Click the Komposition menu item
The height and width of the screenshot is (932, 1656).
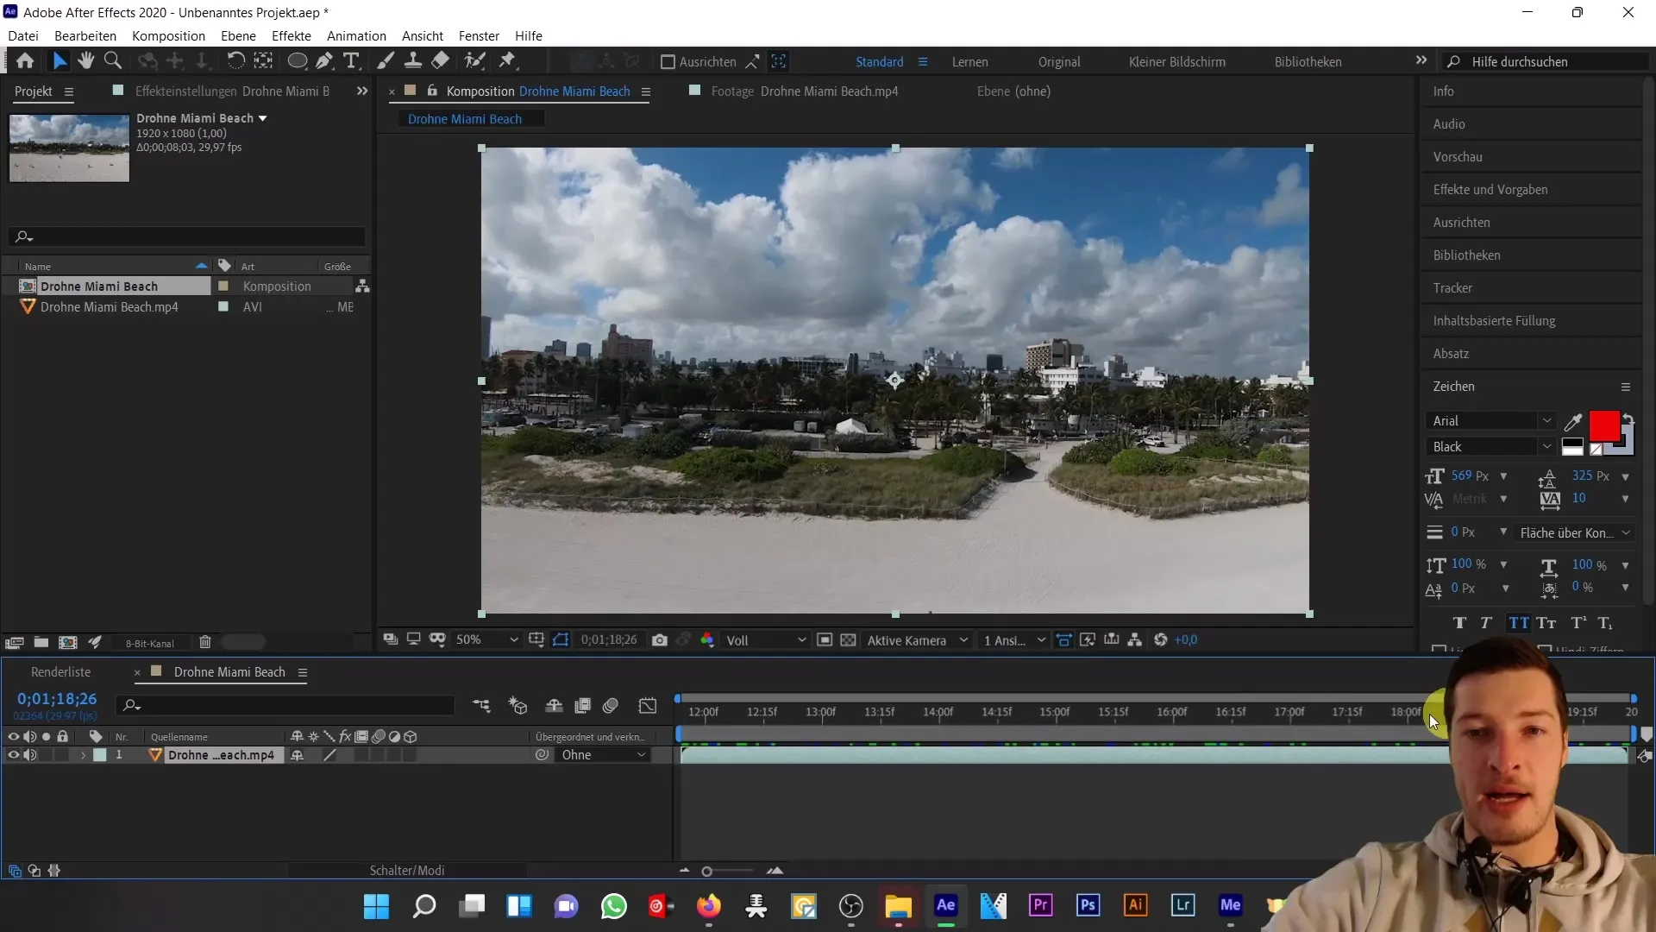click(167, 35)
